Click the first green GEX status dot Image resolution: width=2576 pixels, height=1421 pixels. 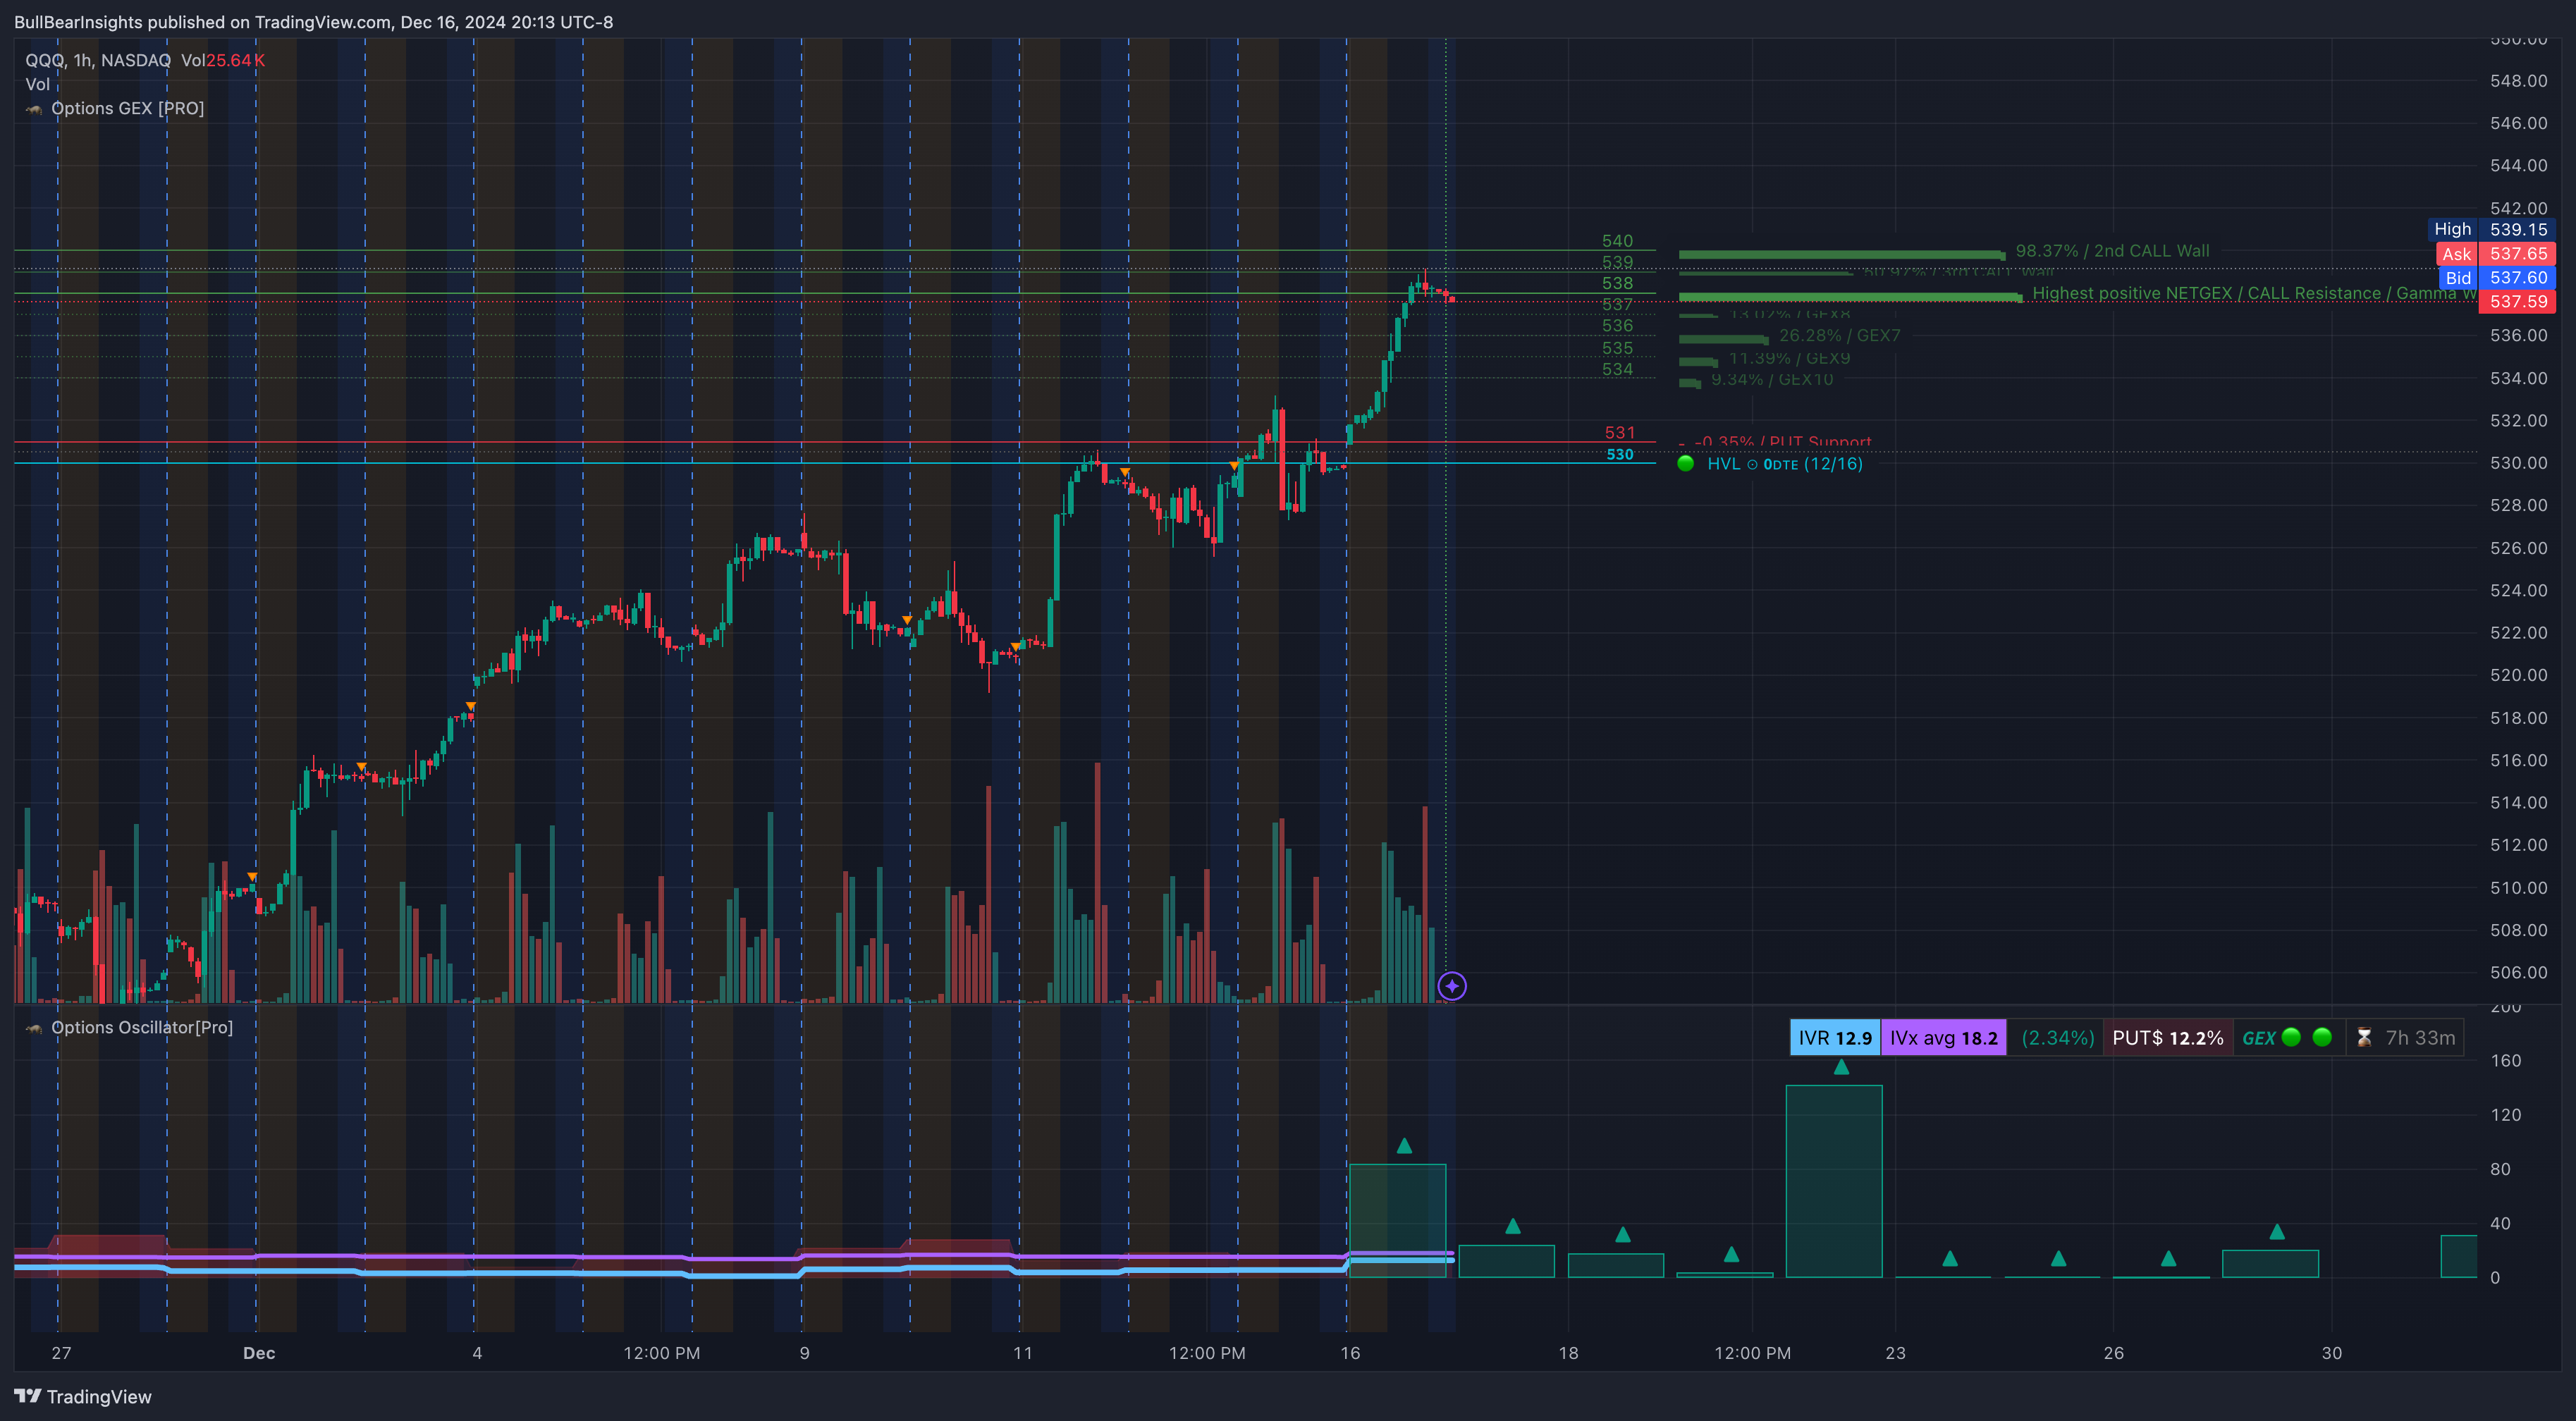click(2291, 1037)
